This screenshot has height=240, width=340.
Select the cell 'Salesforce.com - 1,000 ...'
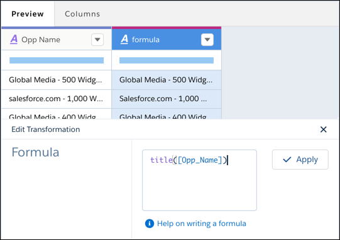pyautogui.click(x=167, y=99)
